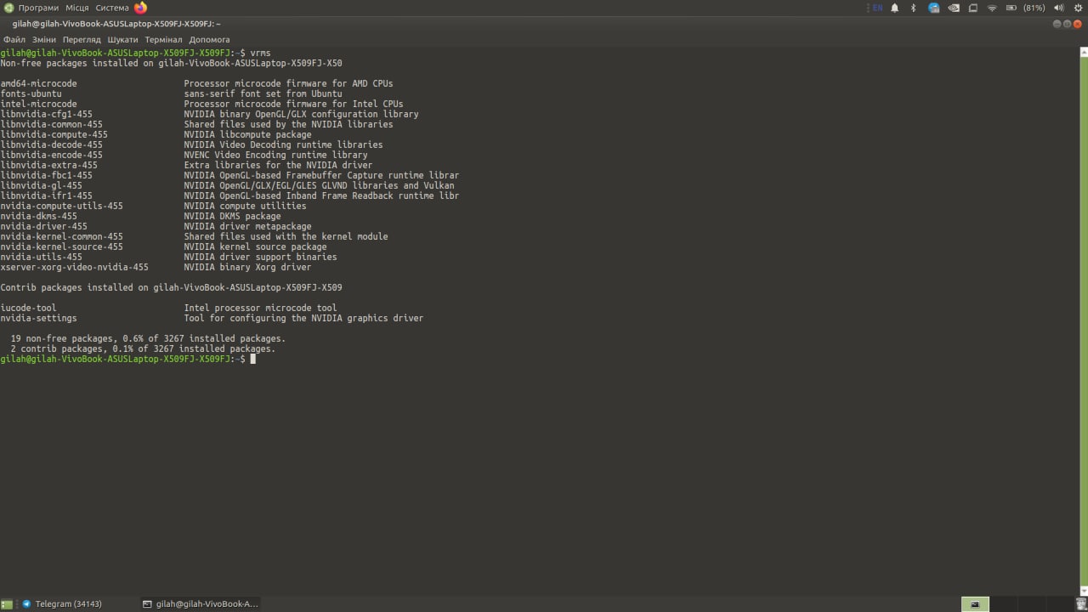
Task: Minimize the terminal window
Action: coord(1057,25)
